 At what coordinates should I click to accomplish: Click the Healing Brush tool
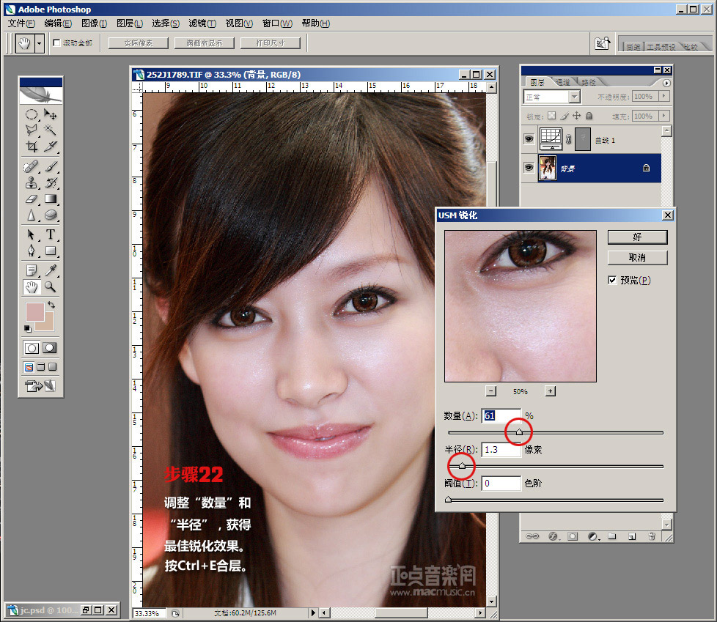[32, 166]
